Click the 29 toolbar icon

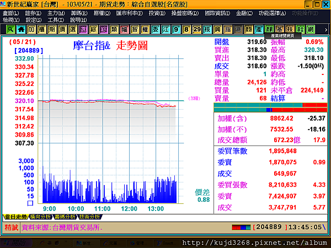(197, 29)
